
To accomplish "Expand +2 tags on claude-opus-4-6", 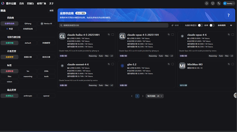I will click(232, 56).
